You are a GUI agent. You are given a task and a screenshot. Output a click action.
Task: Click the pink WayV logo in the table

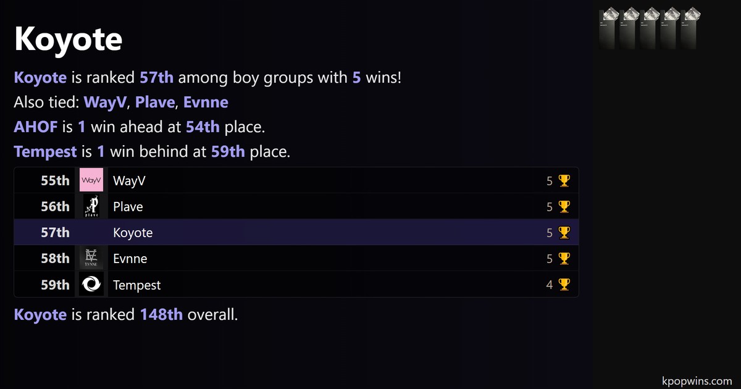(91, 180)
